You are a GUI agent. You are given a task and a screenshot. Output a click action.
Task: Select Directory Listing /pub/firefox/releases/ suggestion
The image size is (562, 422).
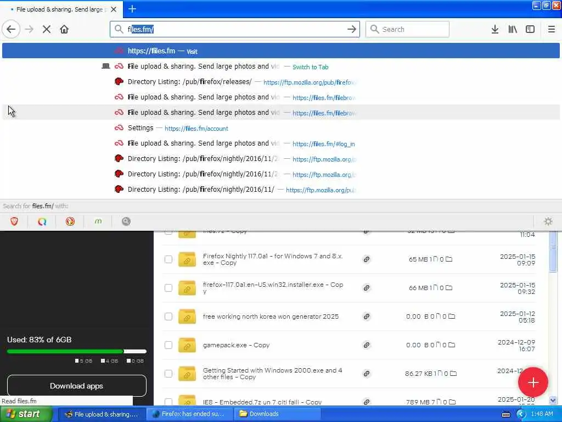pos(280,82)
